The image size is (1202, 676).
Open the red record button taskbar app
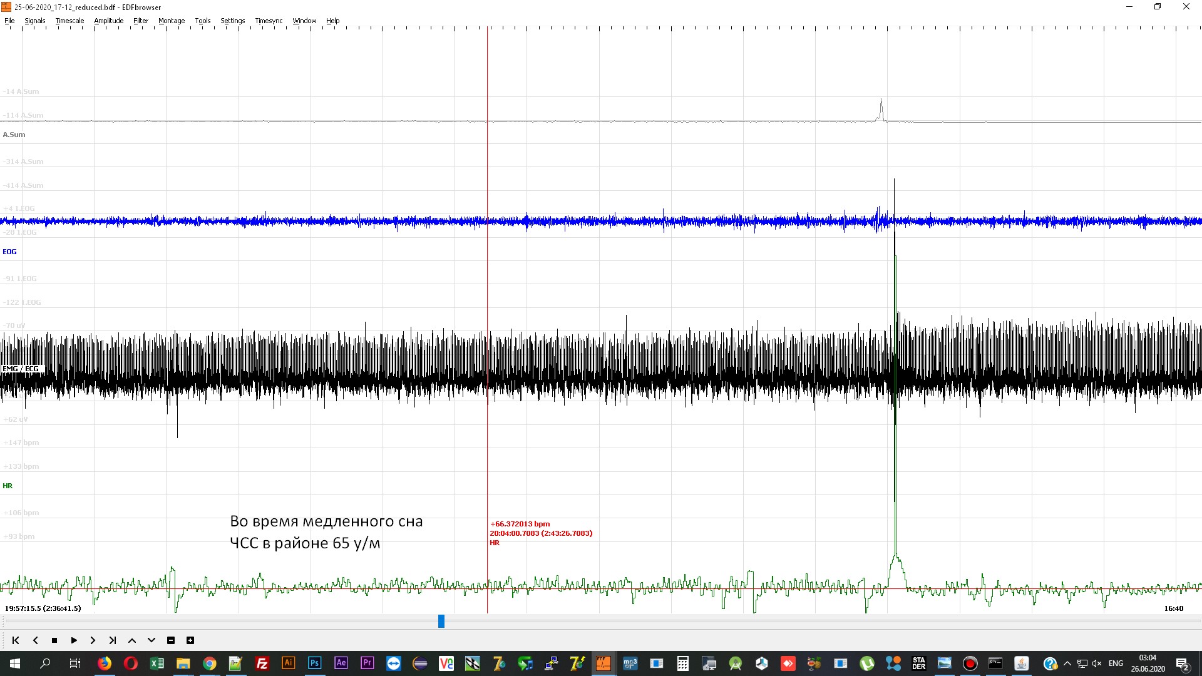[x=970, y=663]
